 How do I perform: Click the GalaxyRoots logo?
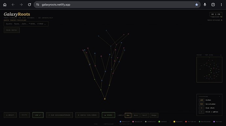(17, 14)
